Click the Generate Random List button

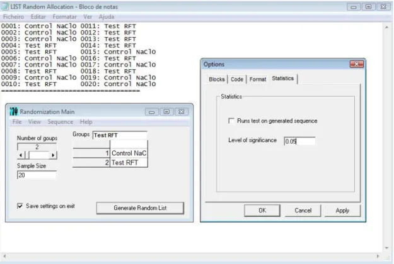tap(140, 208)
